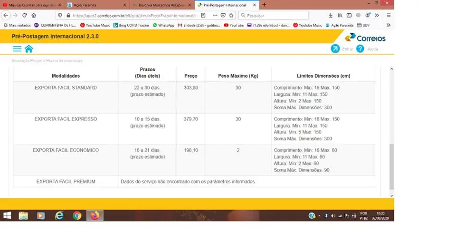Open the Firefox account icon
The image size is (475, 231).
[x=368, y=16]
